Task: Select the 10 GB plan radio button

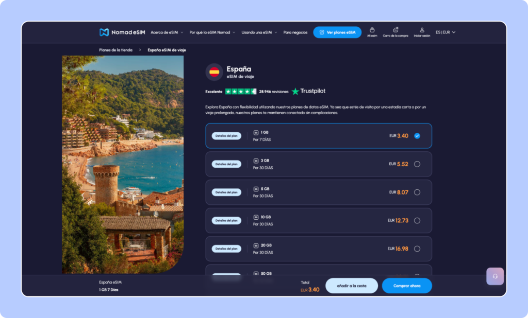Action: [417, 220]
